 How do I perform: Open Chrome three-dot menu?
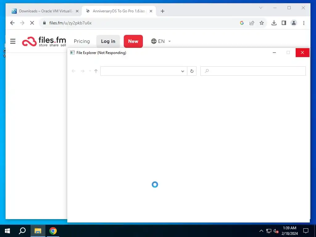click(x=304, y=23)
